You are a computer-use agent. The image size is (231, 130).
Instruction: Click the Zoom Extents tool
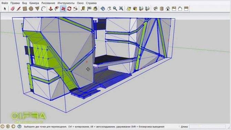click(121, 9)
